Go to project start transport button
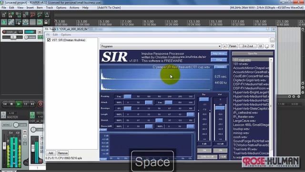305x172 pixels. (x=5, y=104)
